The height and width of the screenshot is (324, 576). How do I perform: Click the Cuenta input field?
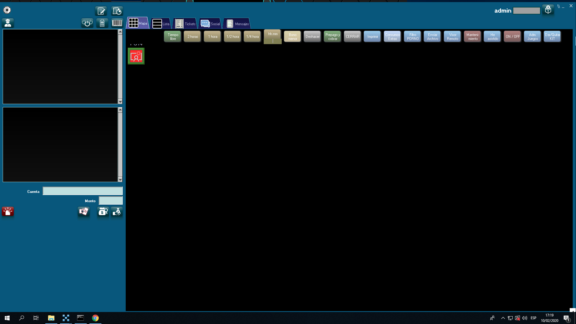pyautogui.click(x=82, y=191)
